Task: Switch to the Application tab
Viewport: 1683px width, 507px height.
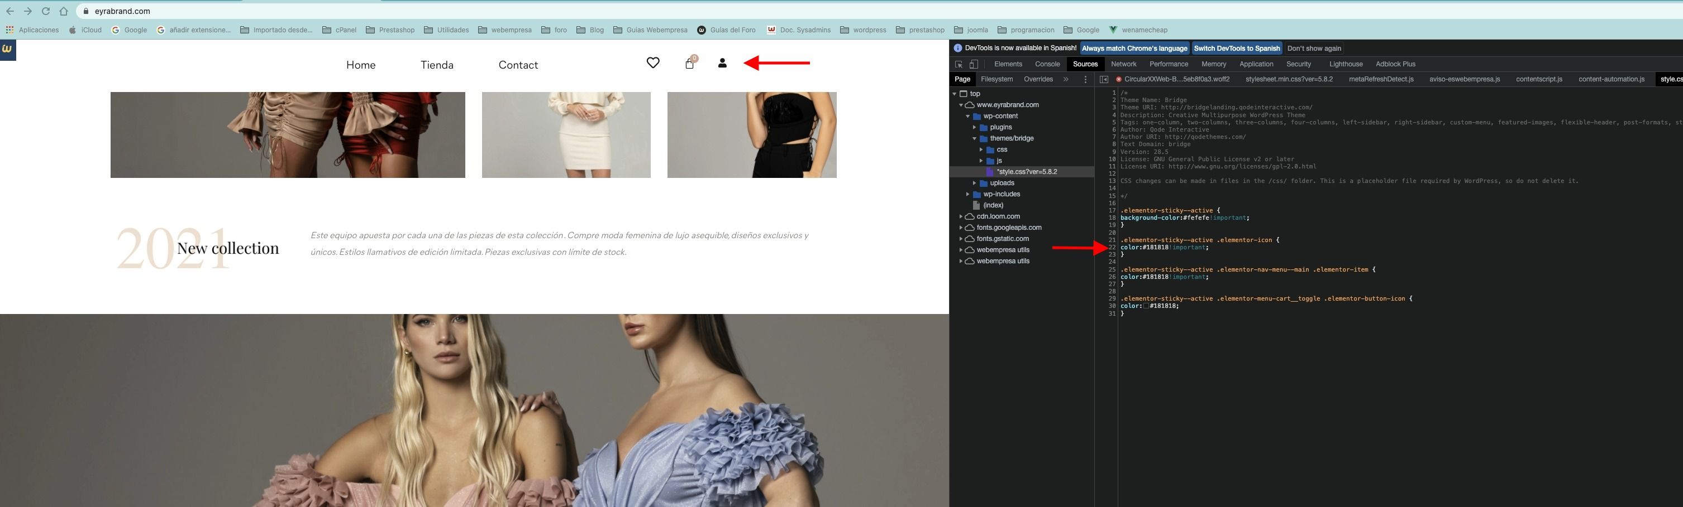Action: [1256, 64]
